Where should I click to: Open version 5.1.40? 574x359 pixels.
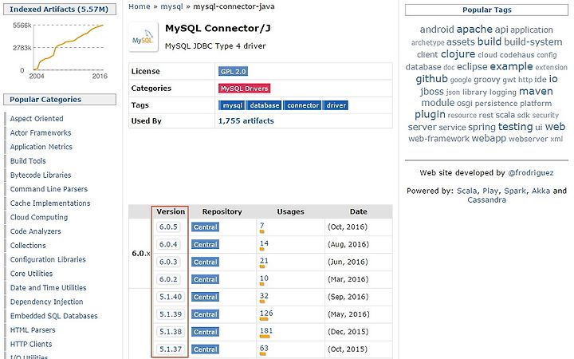(171, 297)
